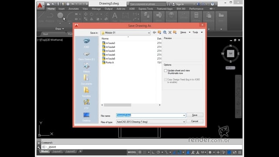Click the keyword search box in the title bar

[148, 4]
